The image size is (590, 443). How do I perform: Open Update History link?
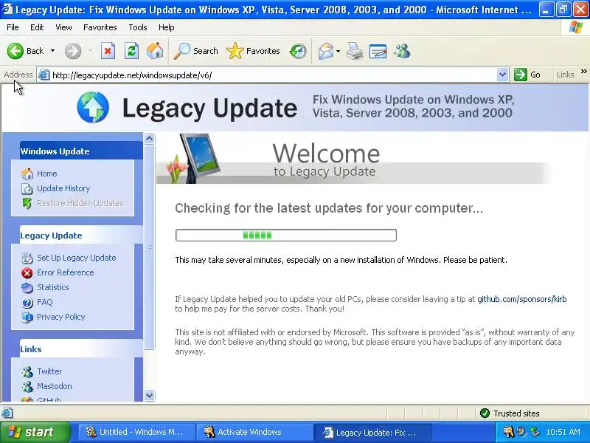click(63, 188)
